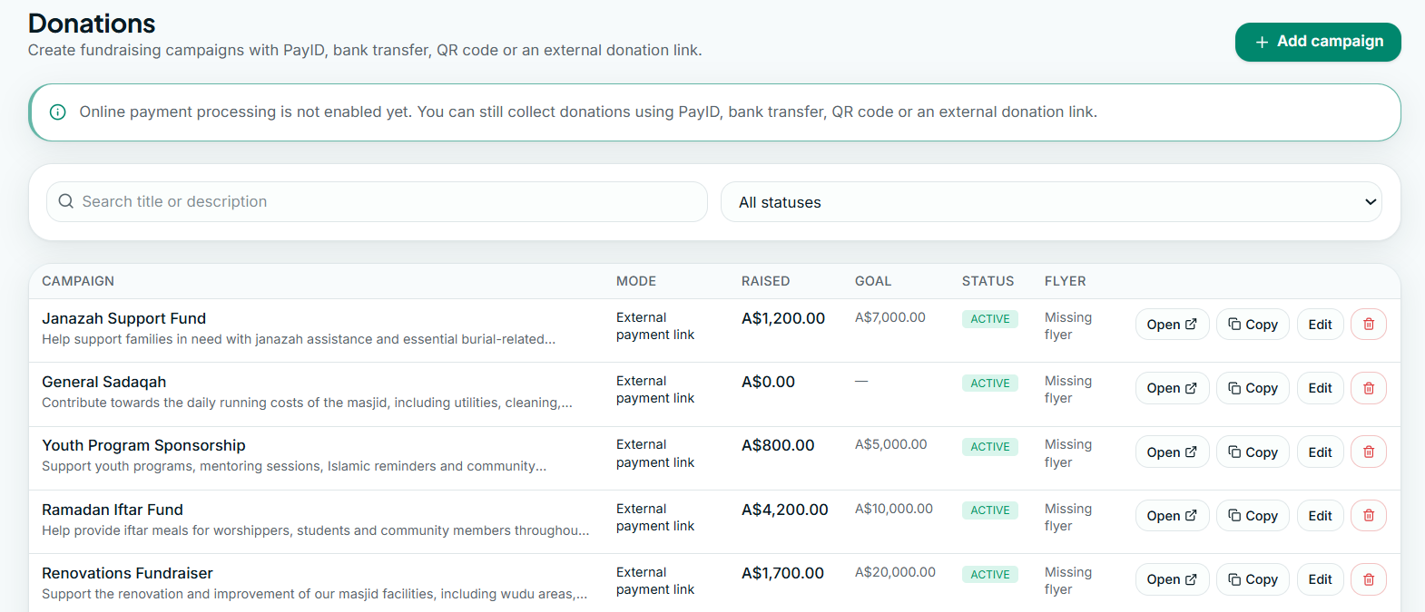Copy the Janazah Support Fund link

1253,325
